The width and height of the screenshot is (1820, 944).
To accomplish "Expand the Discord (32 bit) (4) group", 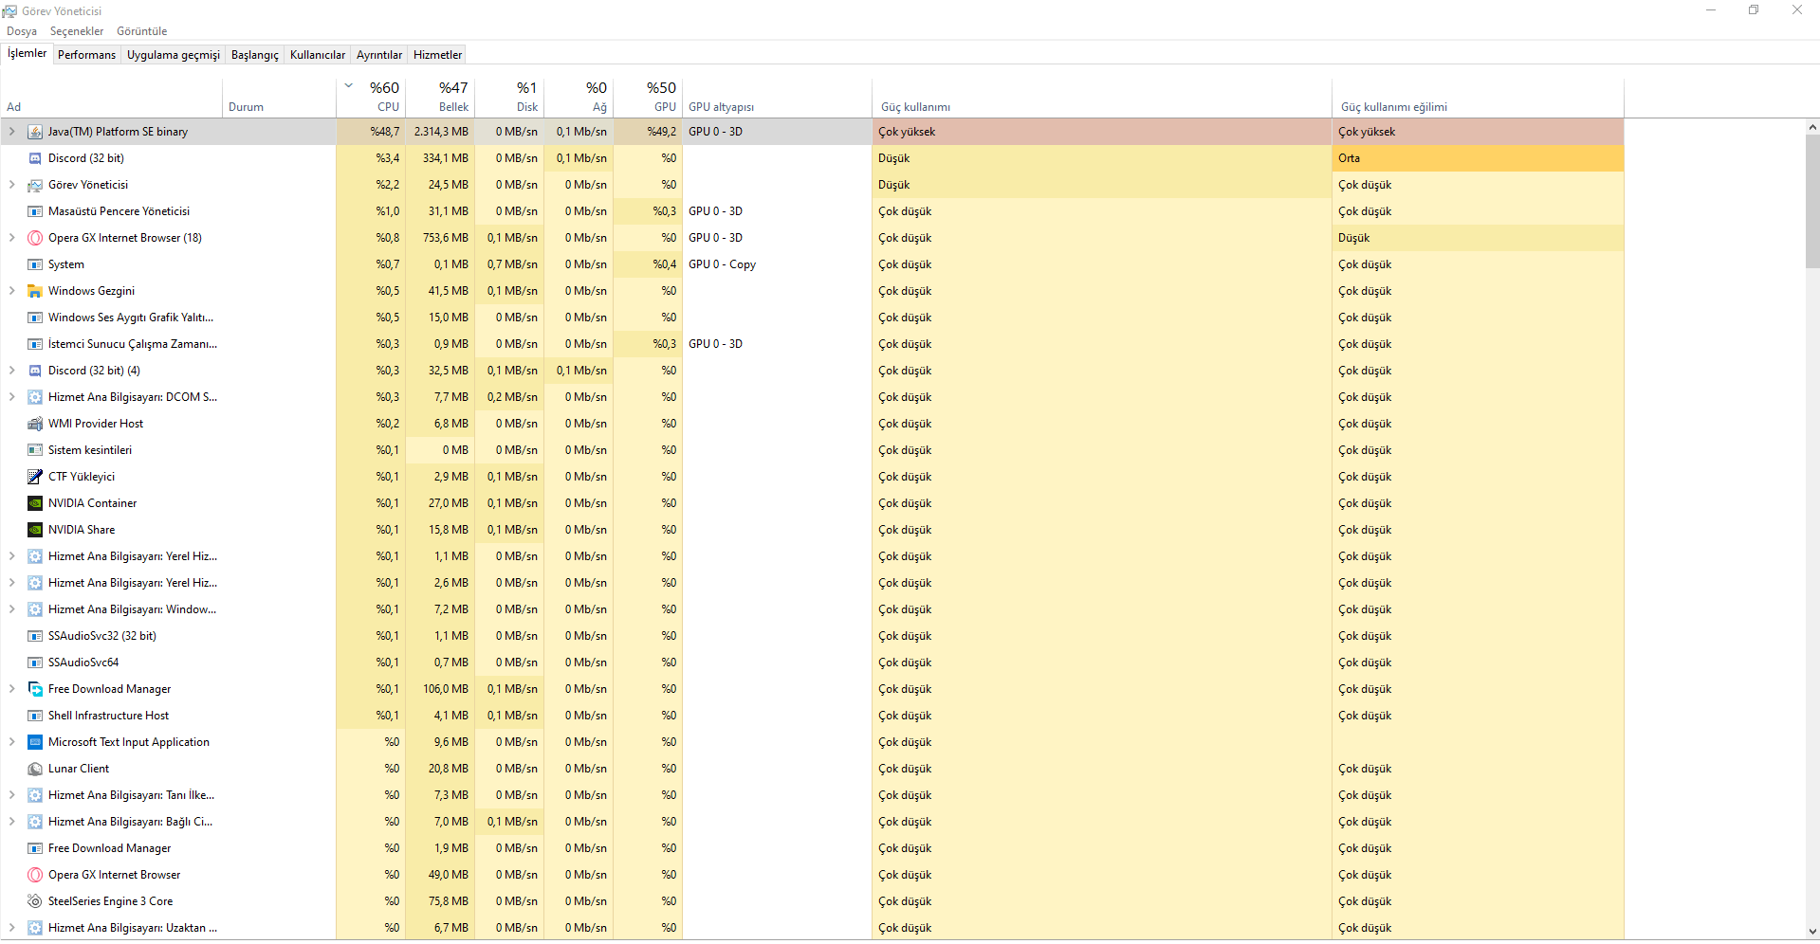I will 11,371.
